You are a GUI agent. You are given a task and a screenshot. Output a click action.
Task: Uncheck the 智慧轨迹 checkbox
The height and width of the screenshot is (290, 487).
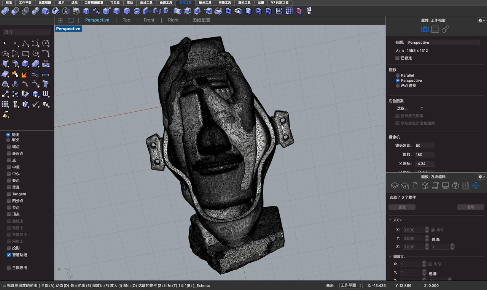(x=9, y=255)
